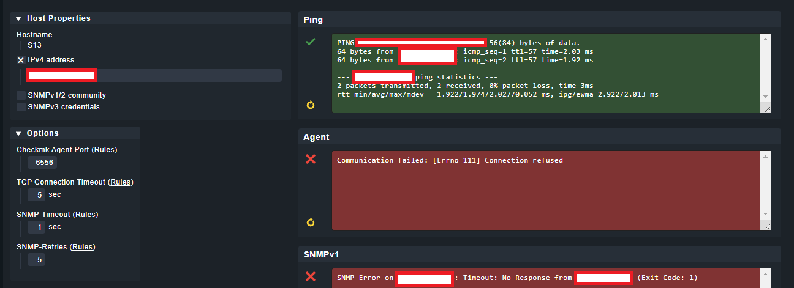Enable the SNMPv1/2 community checkbox
The height and width of the screenshot is (288, 794).
coord(21,95)
